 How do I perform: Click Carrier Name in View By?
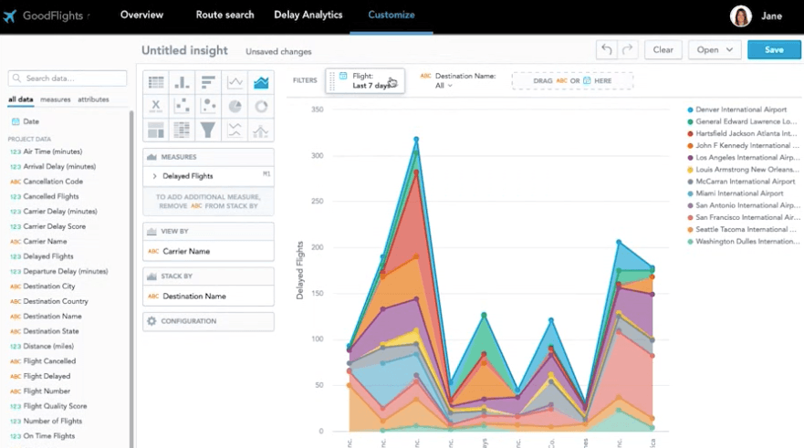(x=208, y=251)
